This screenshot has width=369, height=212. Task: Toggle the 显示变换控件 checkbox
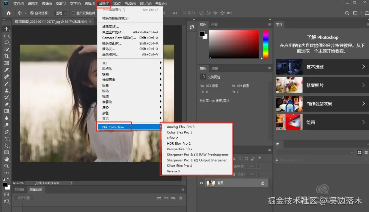73,13
